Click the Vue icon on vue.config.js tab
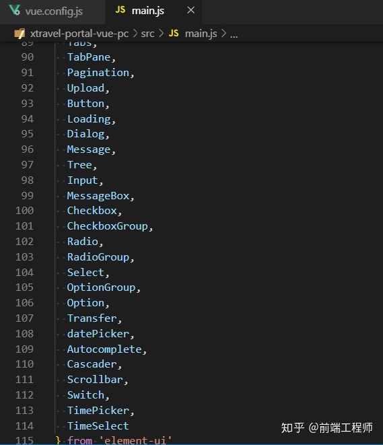 coord(14,10)
